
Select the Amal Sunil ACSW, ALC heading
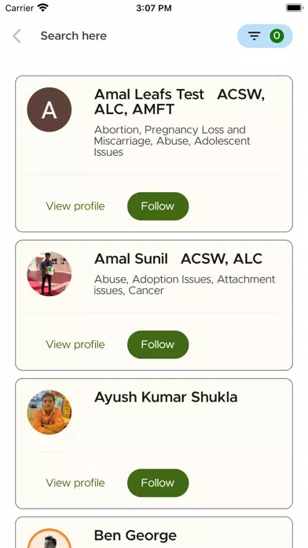(x=178, y=258)
